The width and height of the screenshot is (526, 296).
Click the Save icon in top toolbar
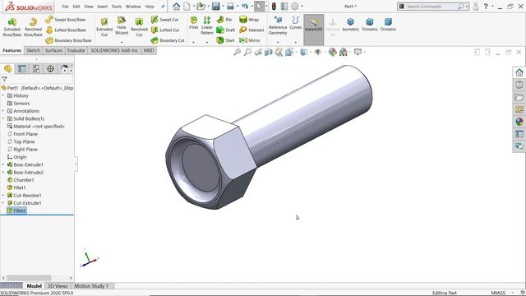pyautogui.click(x=215, y=6)
